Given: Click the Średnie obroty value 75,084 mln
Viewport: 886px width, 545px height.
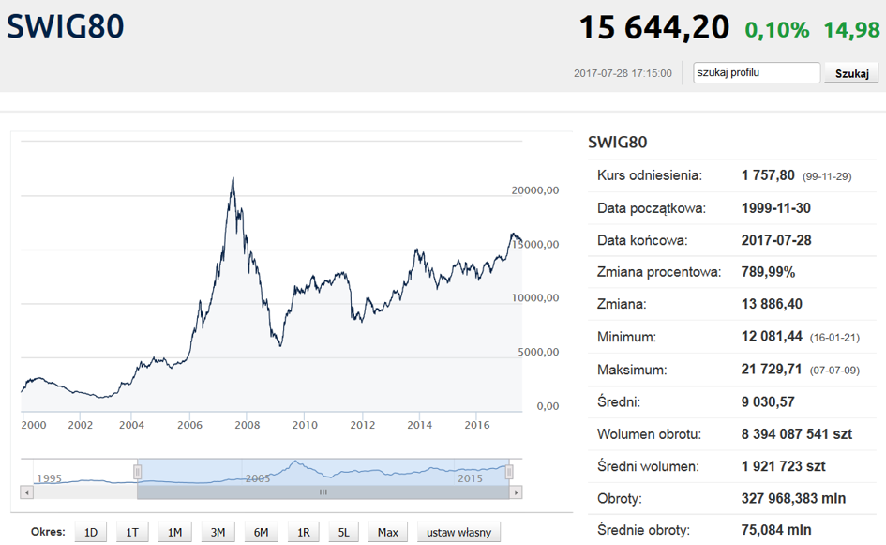Looking at the screenshot, I should (776, 530).
